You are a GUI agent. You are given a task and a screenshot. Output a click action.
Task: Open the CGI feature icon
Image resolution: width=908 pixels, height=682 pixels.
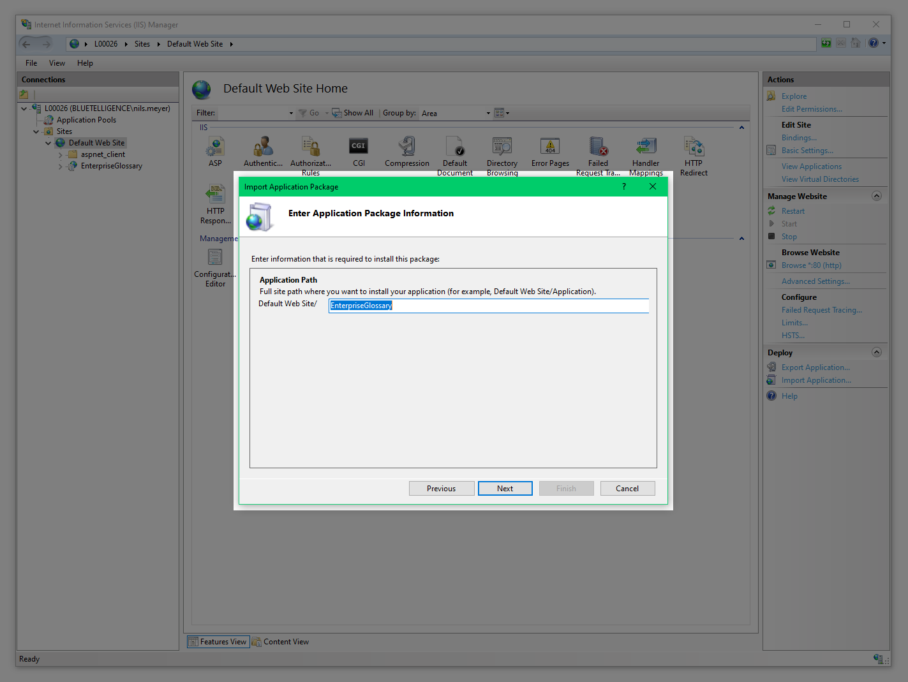coord(359,147)
